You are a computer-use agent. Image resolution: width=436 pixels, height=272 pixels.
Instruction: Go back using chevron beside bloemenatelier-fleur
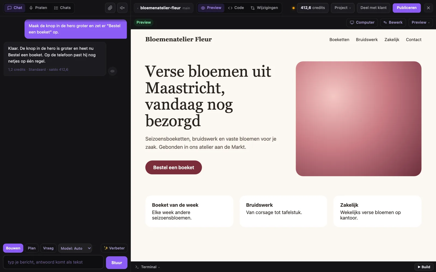[x=138, y=8]
